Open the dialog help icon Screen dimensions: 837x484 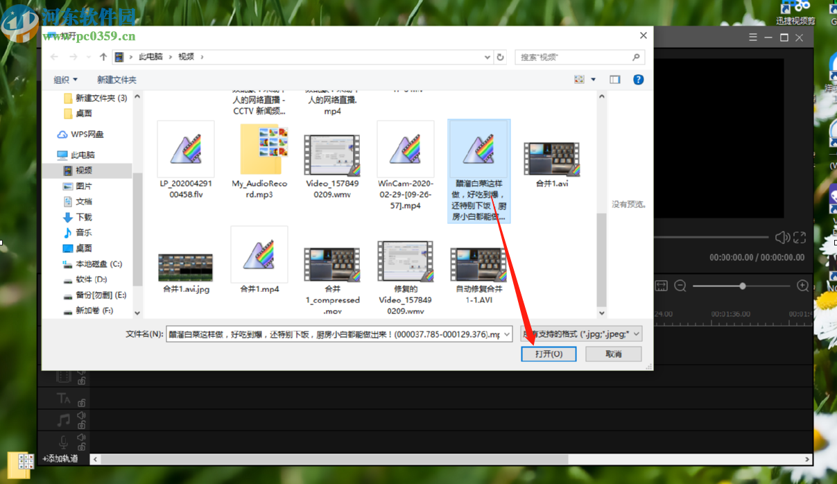[x=639, y=80]
